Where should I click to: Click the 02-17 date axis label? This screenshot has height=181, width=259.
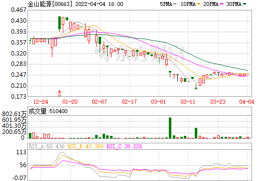point(129,102)
